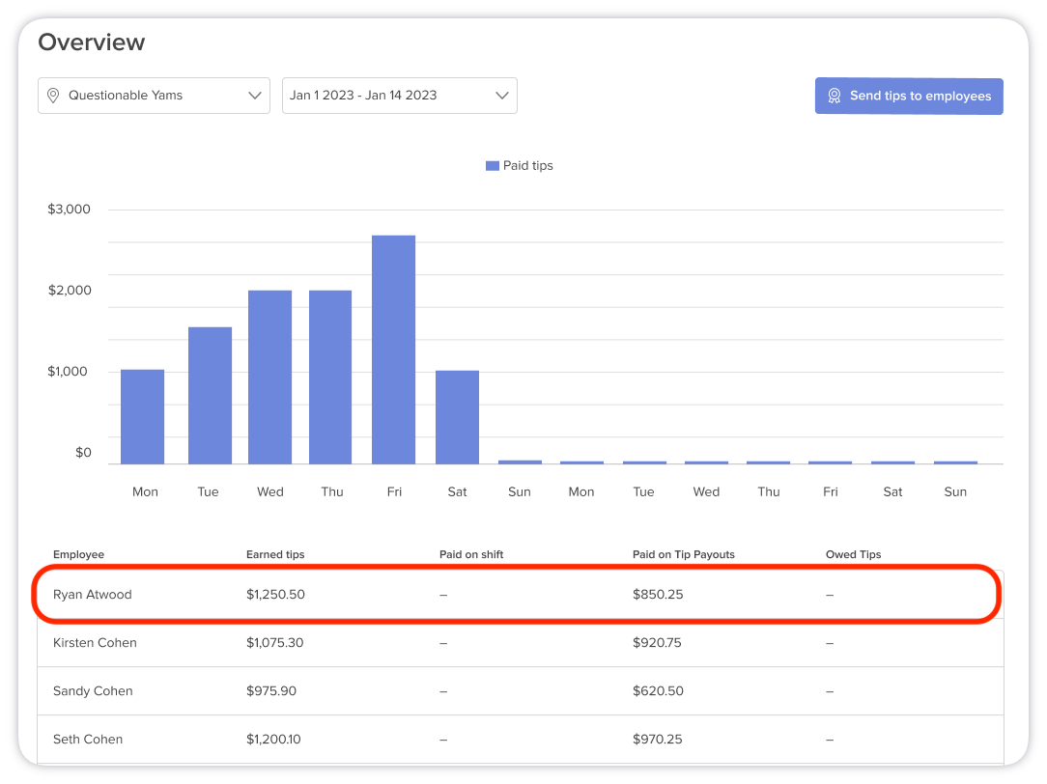Open the Questionable Yams location dropdown

154,96
